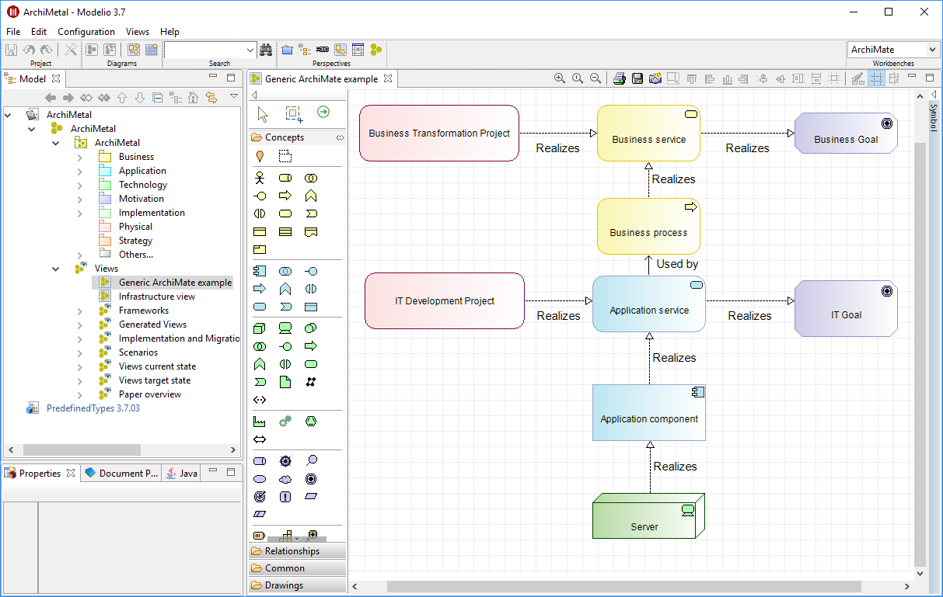Expand the Technology folder
The image size is (943, 597).
80,185
